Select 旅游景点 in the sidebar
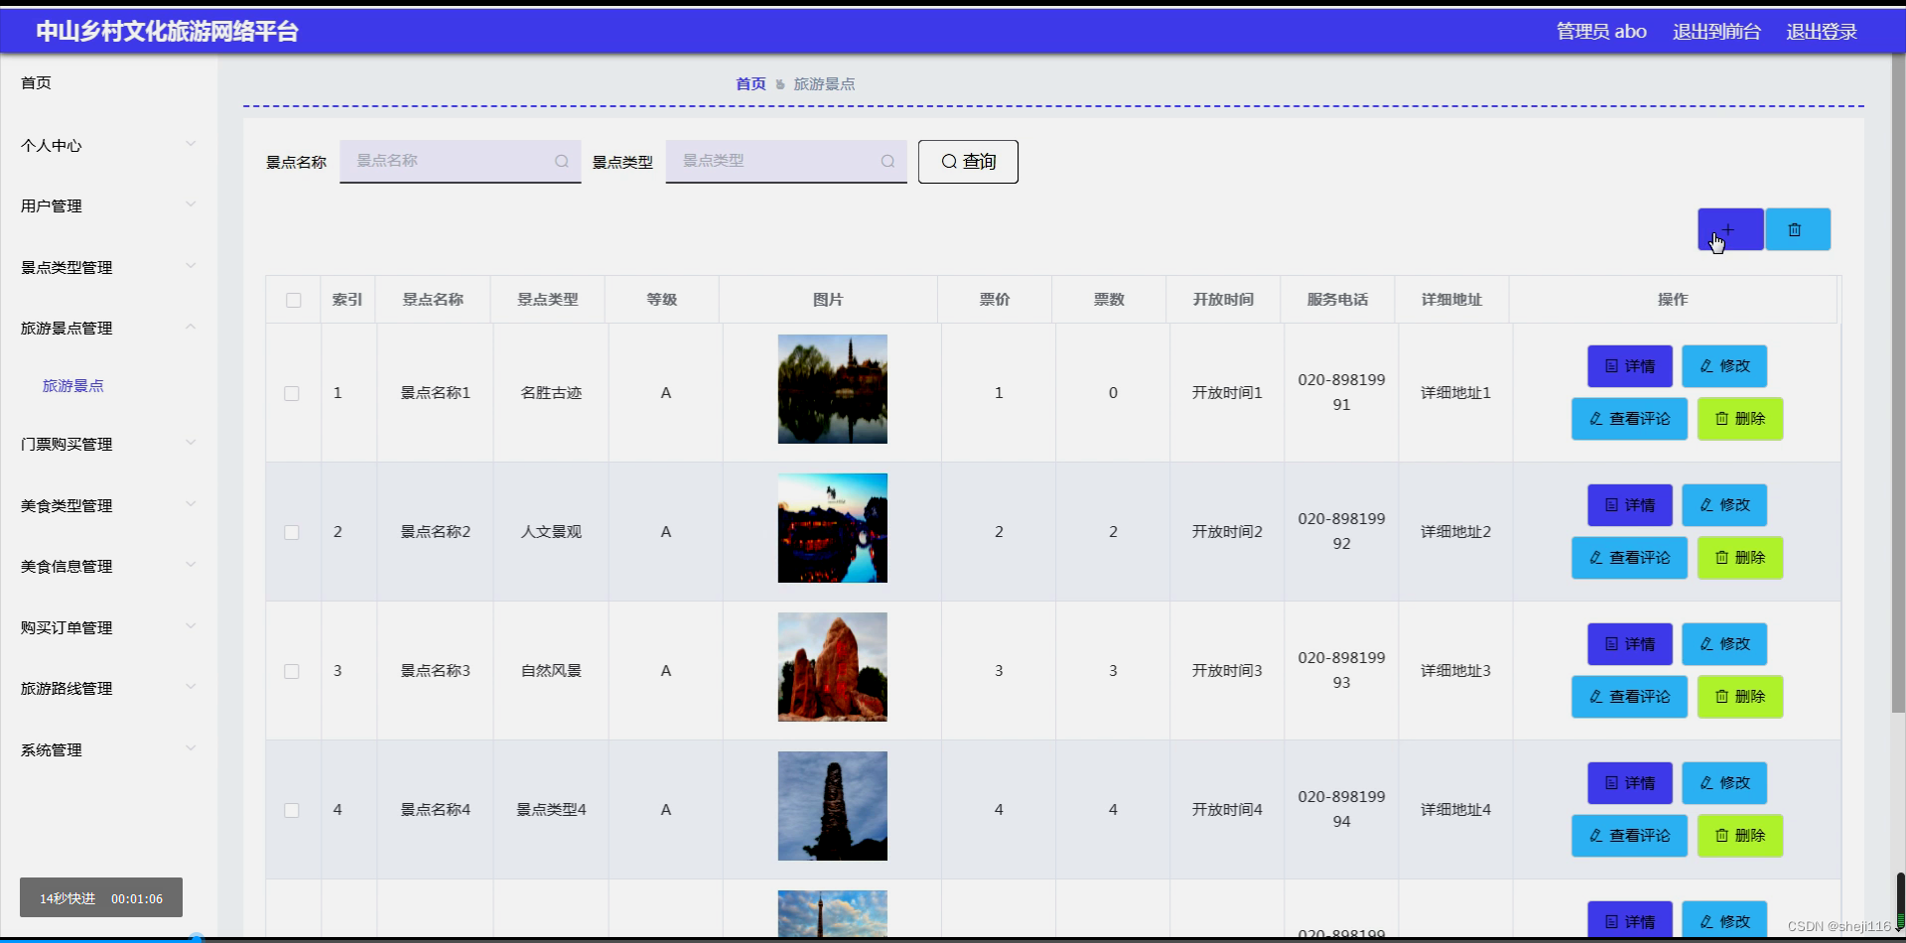 [72, 386]
